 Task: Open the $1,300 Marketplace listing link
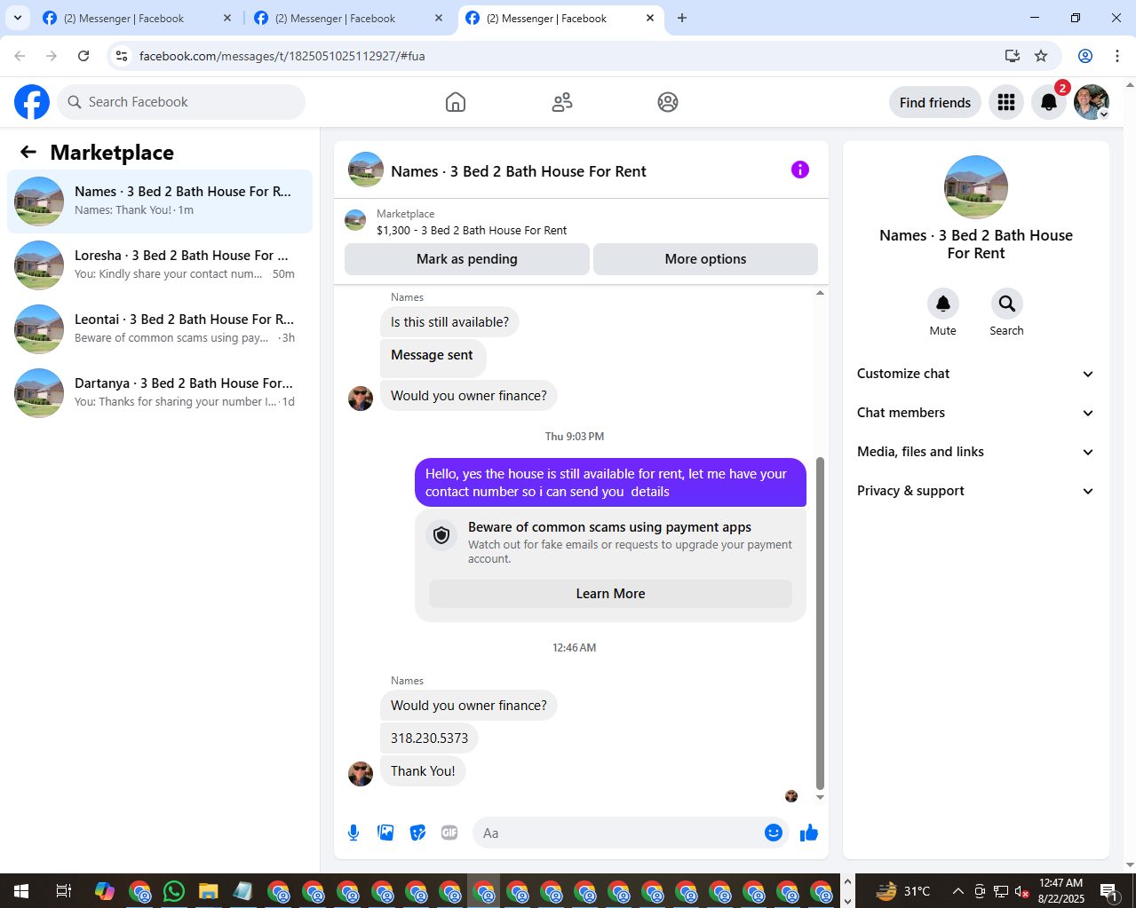pos(472,230)
